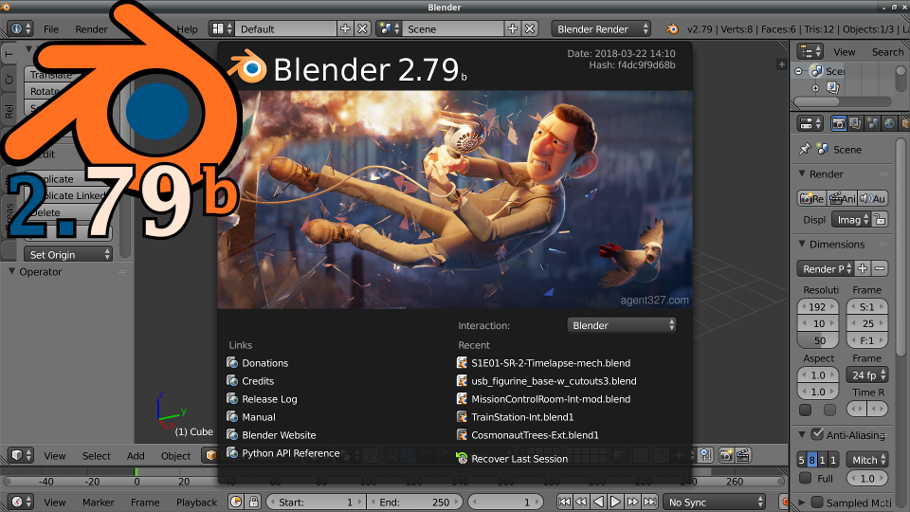Open the Marker menu in timeline
This screenshot has width=910, height=512.
tap(98, 502)
